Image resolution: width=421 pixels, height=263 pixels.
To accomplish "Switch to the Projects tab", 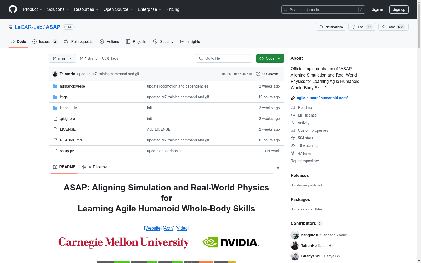I will (x=136, y=42).
